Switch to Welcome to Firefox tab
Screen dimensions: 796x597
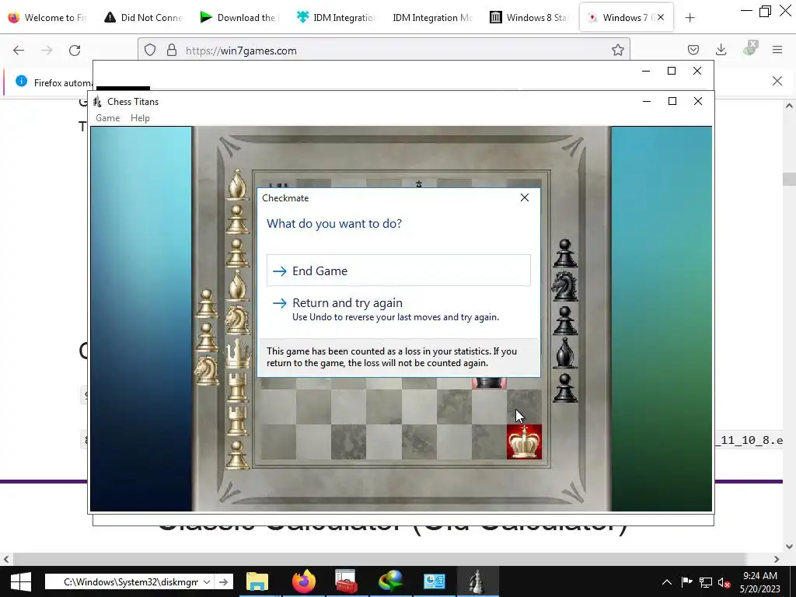[47, 17]
